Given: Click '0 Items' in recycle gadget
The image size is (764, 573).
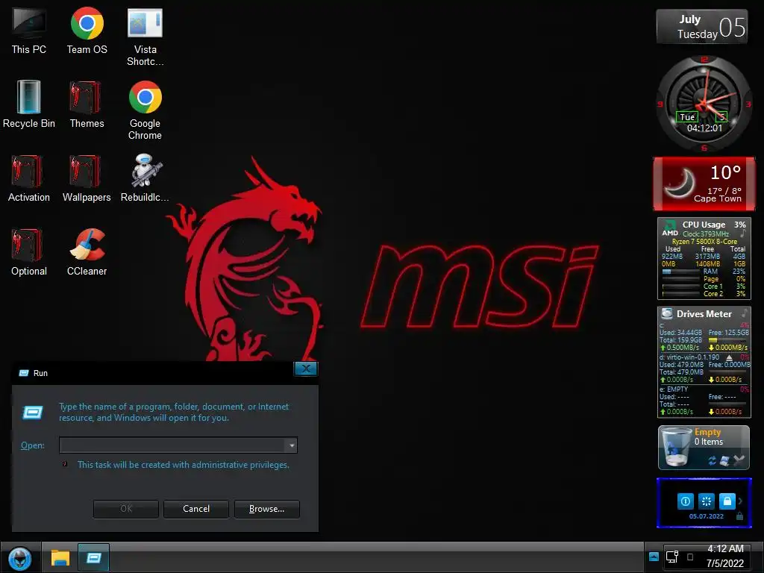Looking at the screenshot, I should click(x=709, y=442).
